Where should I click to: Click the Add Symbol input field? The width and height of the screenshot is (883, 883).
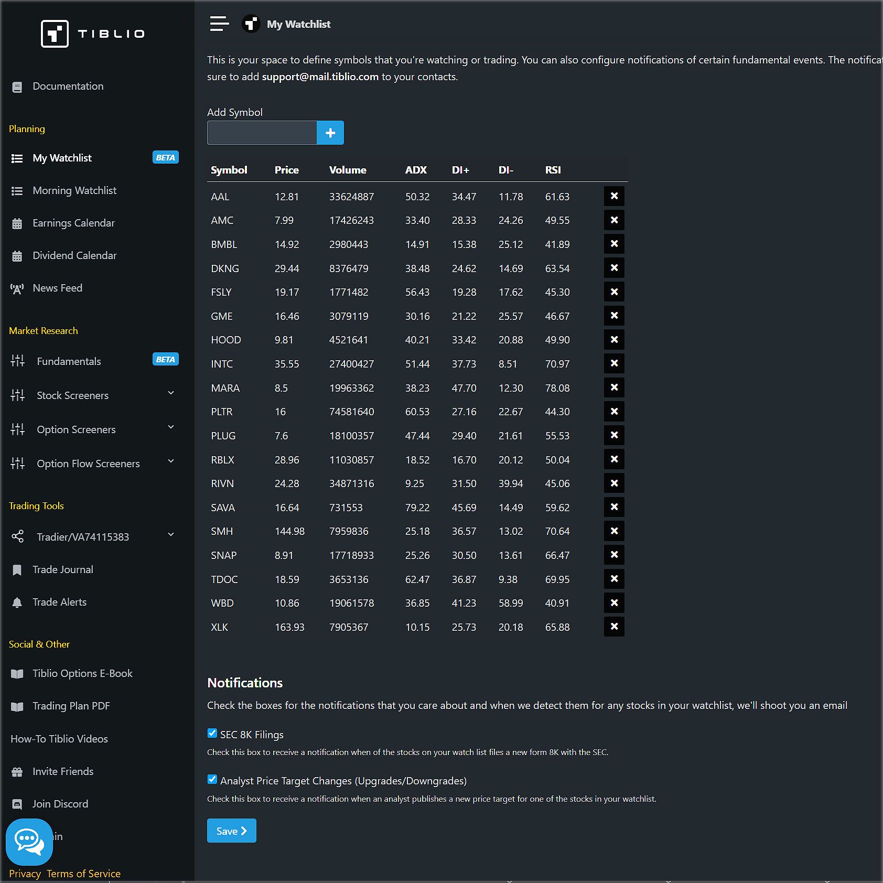pos(262,133)
